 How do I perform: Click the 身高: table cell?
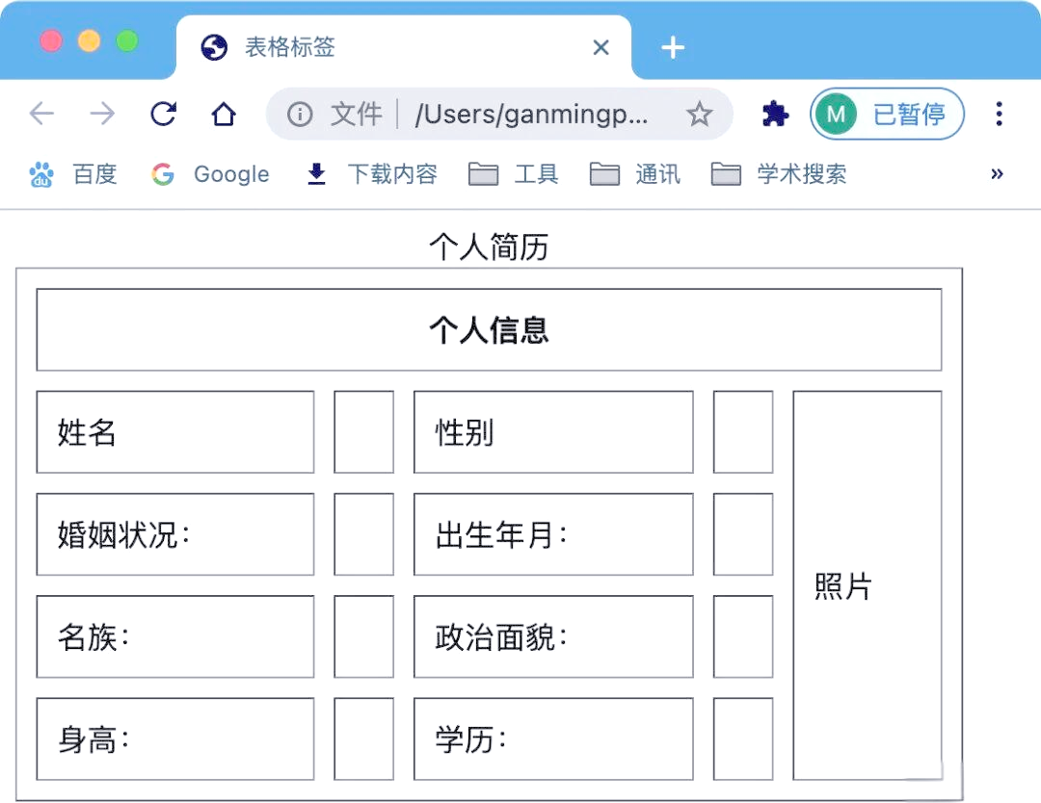(x=175, y=738)
